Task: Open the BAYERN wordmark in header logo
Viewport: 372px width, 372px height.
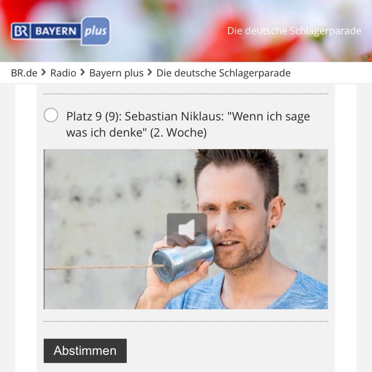Action: [x=55, y=31]
